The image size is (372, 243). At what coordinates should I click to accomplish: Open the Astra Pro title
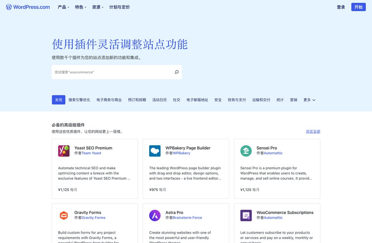pyautogui.click(x=174, y=212)
